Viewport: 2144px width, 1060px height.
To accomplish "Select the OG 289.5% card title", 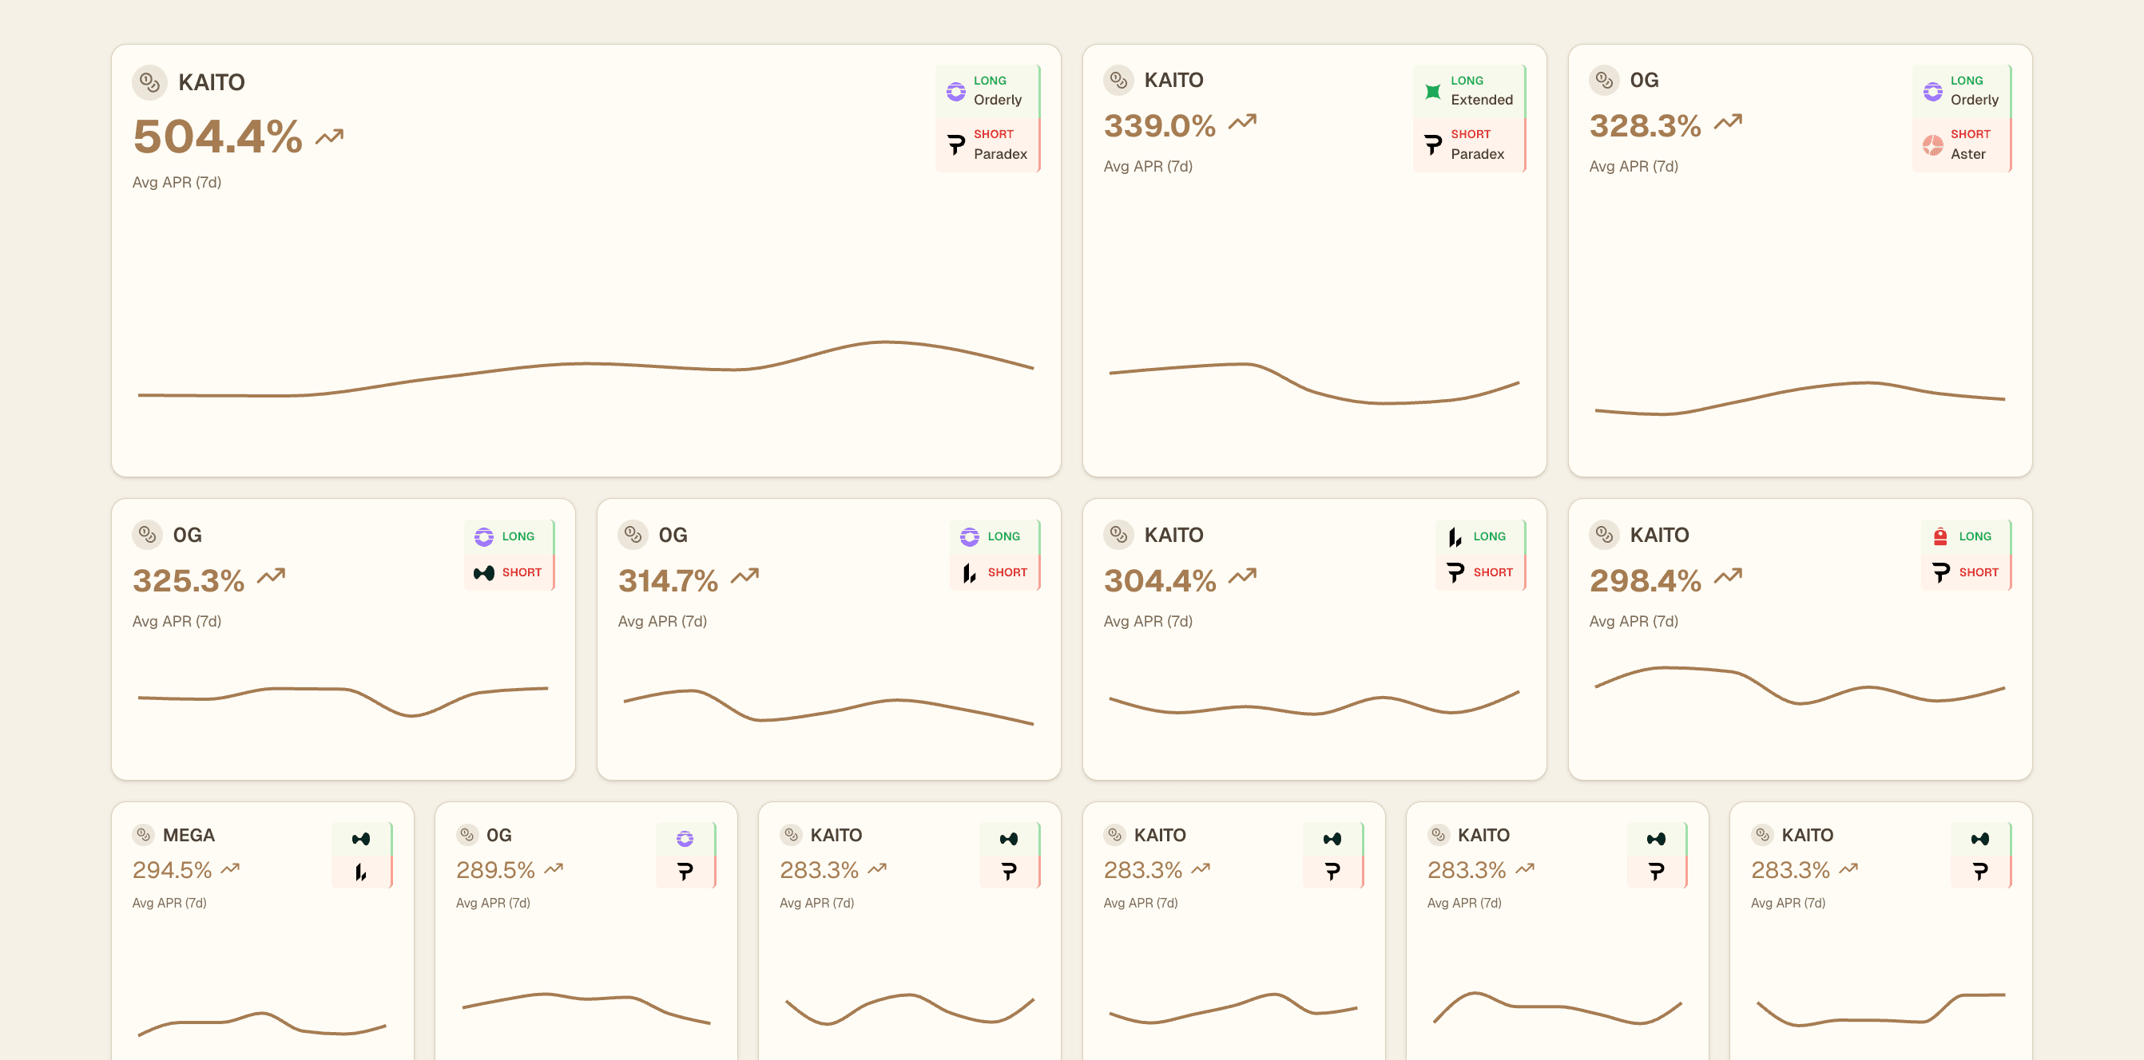I will tap(498, 835).
